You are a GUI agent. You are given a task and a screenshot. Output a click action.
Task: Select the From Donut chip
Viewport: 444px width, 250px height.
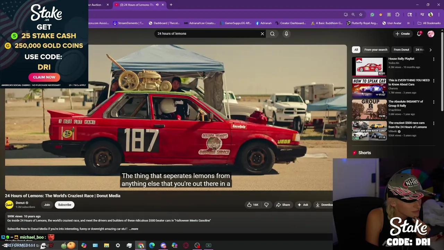coord(401,50)
